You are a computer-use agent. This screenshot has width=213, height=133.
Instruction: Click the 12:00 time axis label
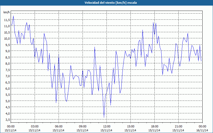[x=107, y=127]
